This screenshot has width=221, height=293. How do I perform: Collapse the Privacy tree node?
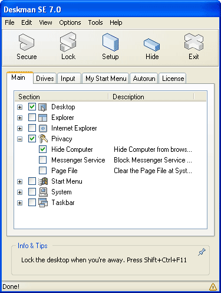tap(19, 139)
